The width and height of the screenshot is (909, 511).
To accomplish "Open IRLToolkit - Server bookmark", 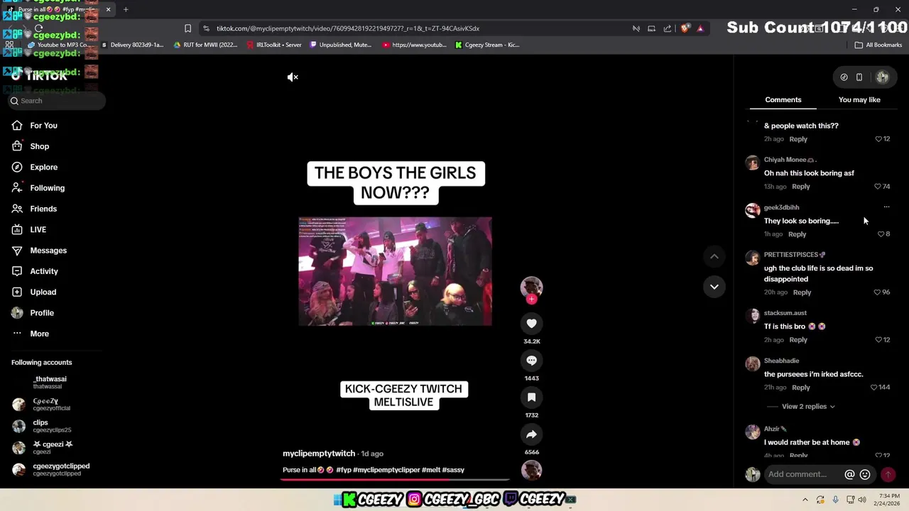I will (x=274, y=45).
